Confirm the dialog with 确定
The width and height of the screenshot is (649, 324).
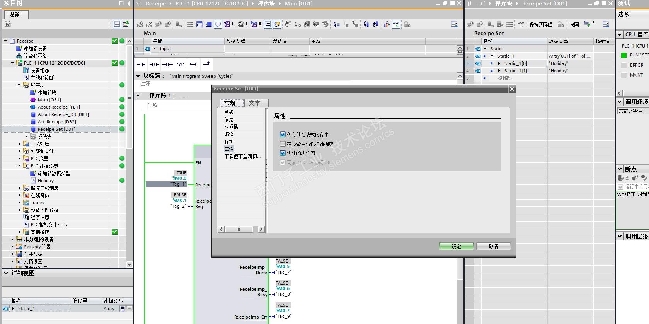457,246
